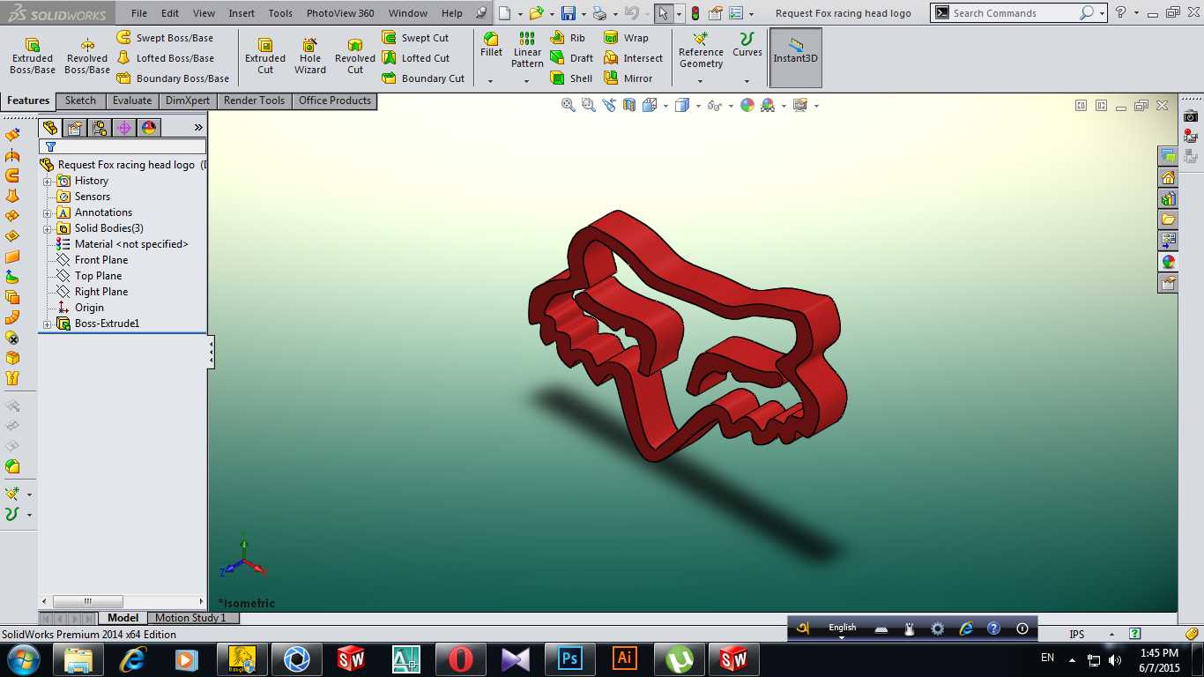Screen dimensions: 1204x677
Task: Open the Hole Wizard
Action: coord(310,56)
